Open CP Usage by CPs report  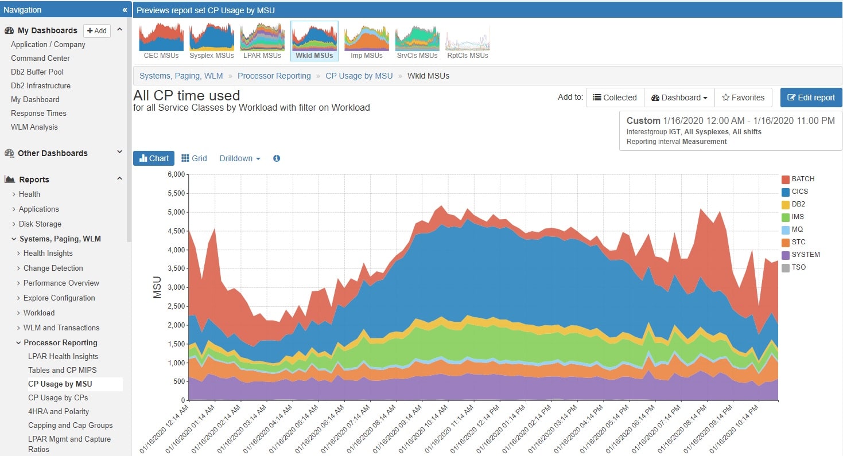coord(58,397)
